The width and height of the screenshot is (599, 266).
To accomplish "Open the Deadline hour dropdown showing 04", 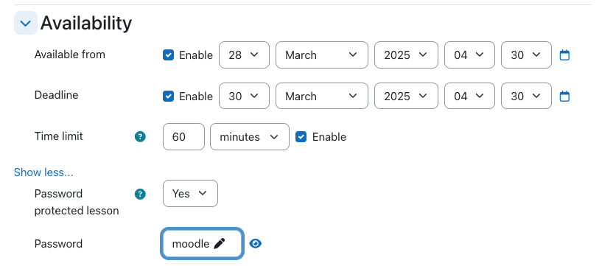I will 469,96.
